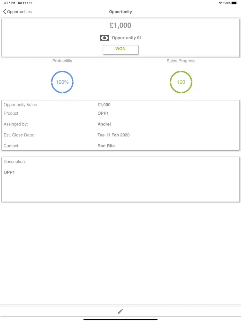The image size is (241, 322).
Task: Tap the pencil edit icon
Action: click(x=121, y=311)
